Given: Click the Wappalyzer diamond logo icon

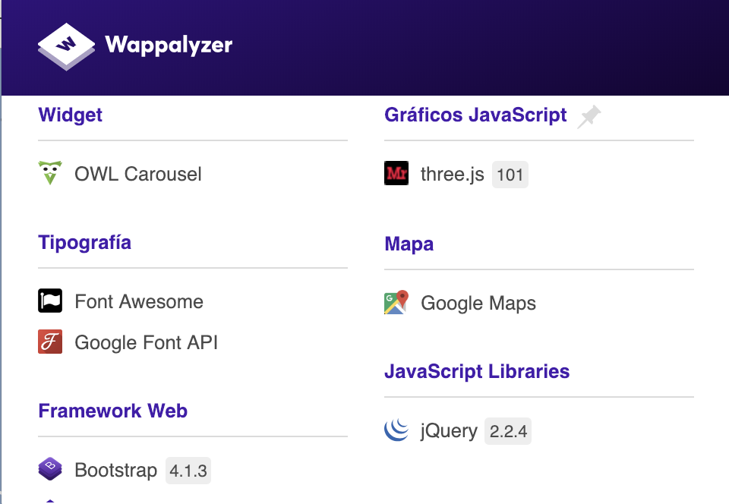Looking at the screenshot, I should point(66,46).
